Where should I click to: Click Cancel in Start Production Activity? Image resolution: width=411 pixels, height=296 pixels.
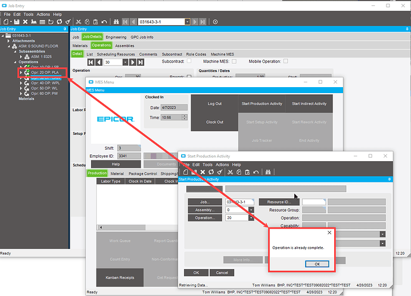click(x=222, y=273)
